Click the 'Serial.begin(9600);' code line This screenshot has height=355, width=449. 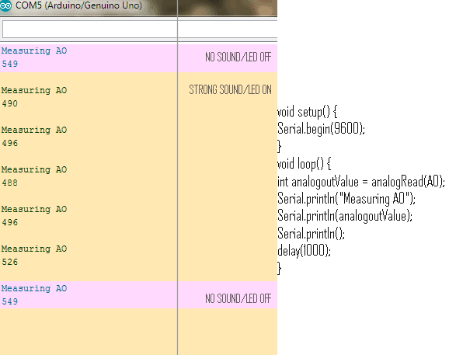click(x=321, y=128)
